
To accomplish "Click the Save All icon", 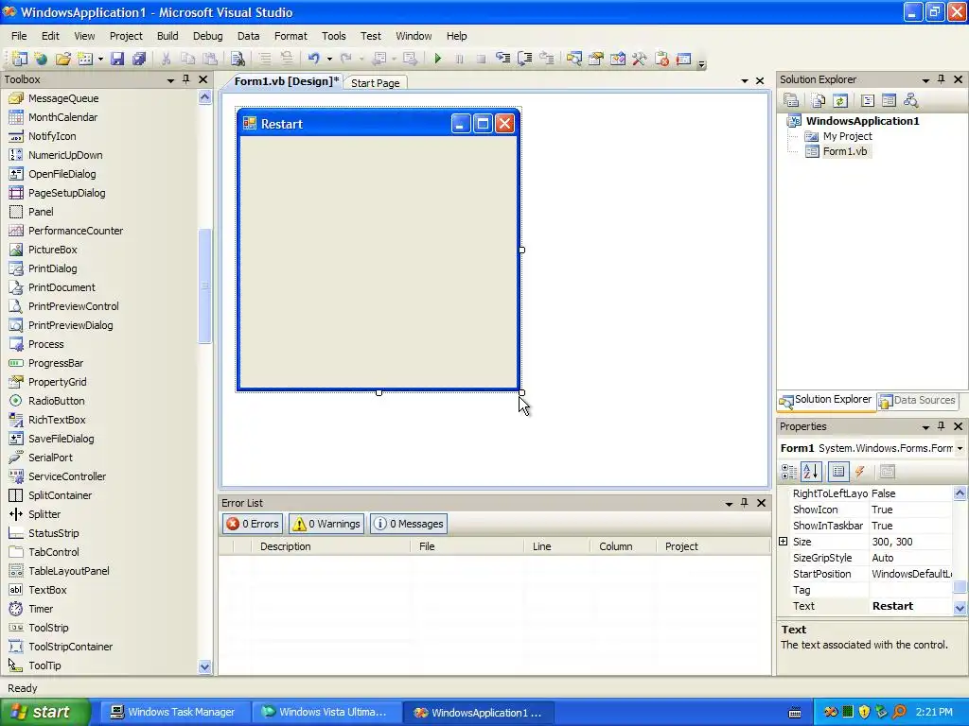I will 139,59.
